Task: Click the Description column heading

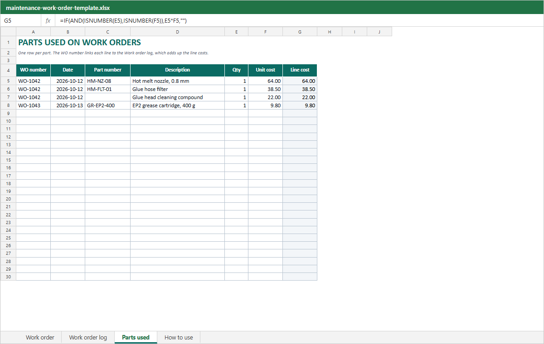Action: click(177, 70)
